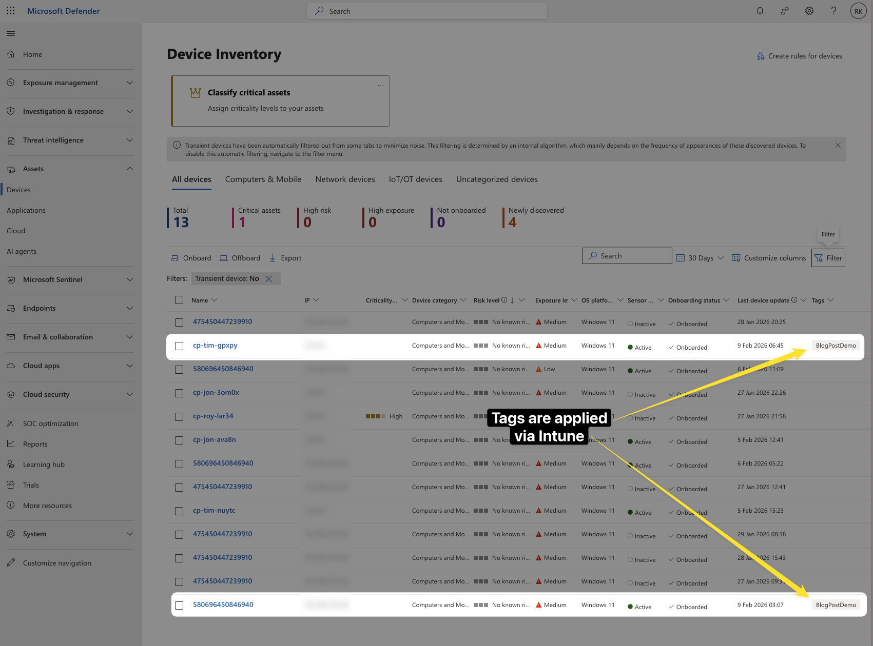Open the Filter panel button
873x646 pixels.
click(828, 258)
